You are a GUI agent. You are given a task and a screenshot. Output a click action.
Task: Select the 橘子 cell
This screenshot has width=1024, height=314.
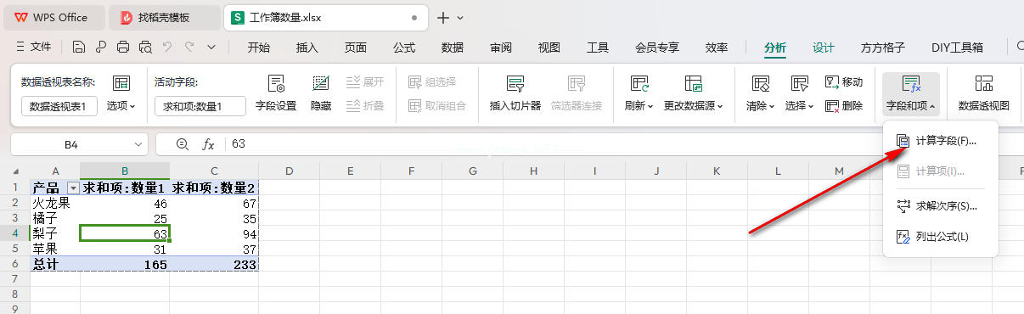coord(55,218)
